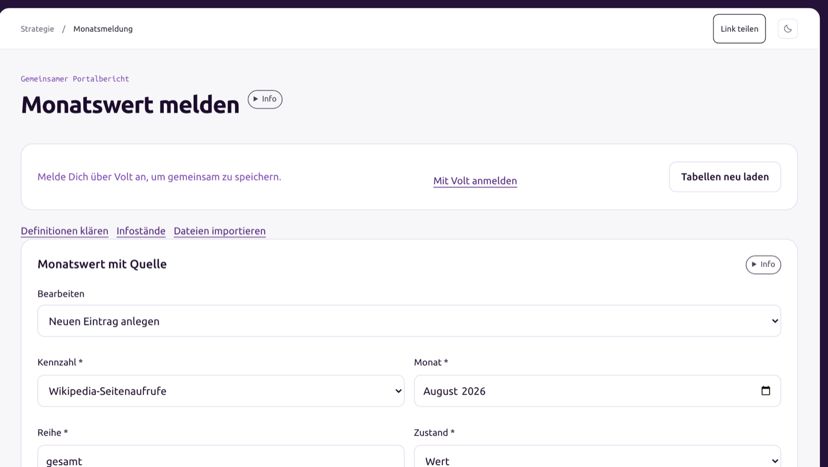This screenshot has height=467, width=828.
Task: Toggle dark mode with the moon icon
Action: (x=788, y=29)
